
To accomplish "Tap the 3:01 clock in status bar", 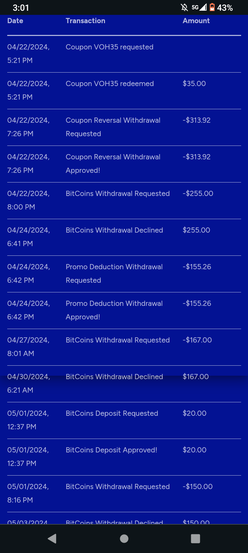I will pyautogui.click(x=21, y=8).
